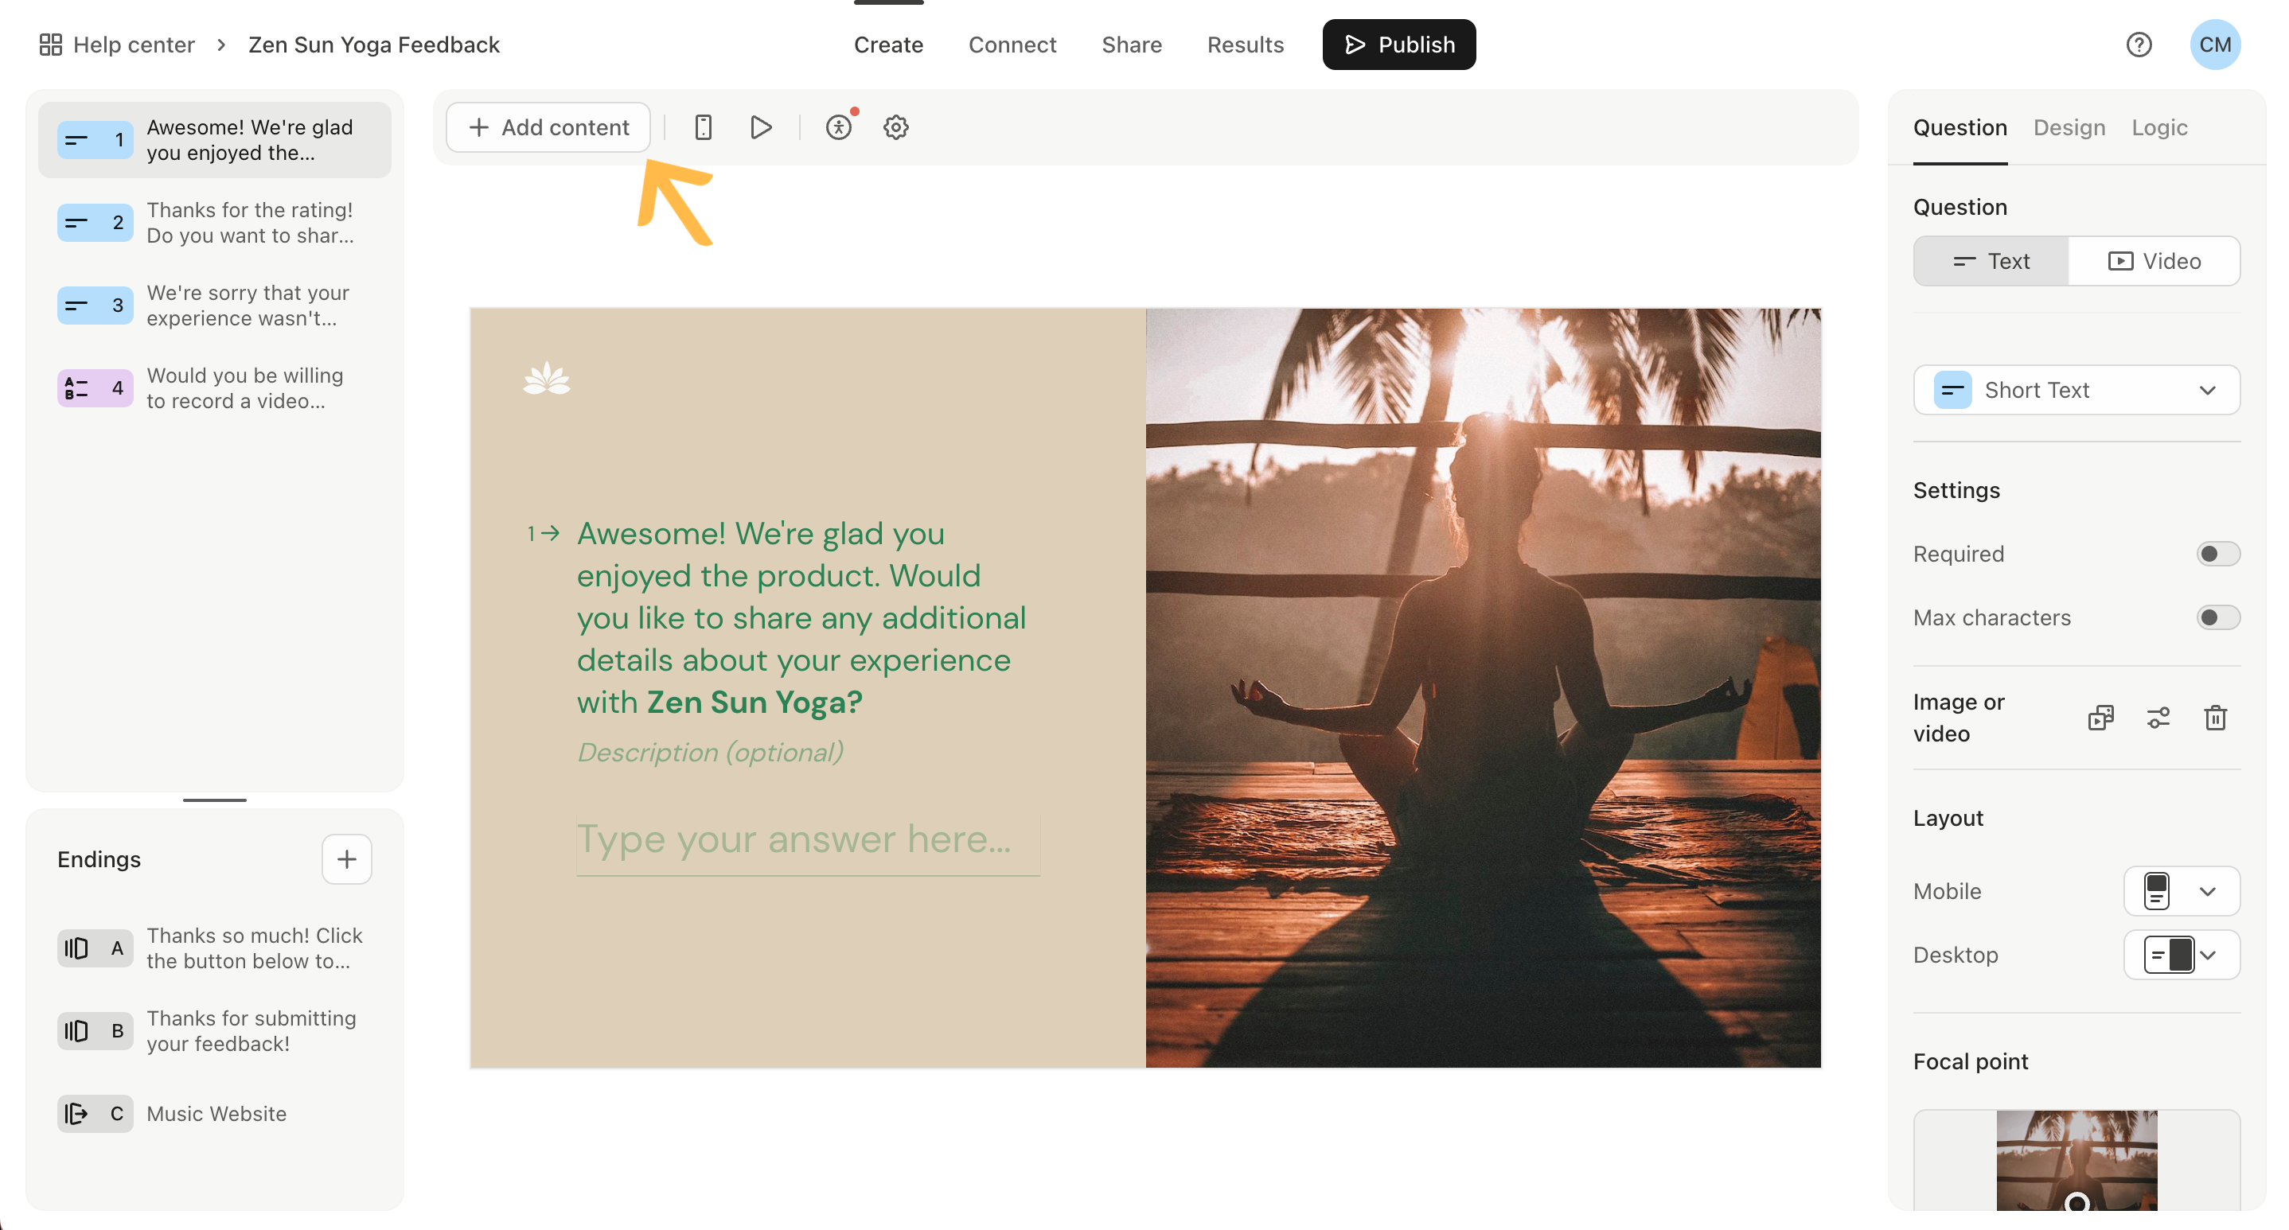Delete image with trash icon

click(x=2215, y=718)
